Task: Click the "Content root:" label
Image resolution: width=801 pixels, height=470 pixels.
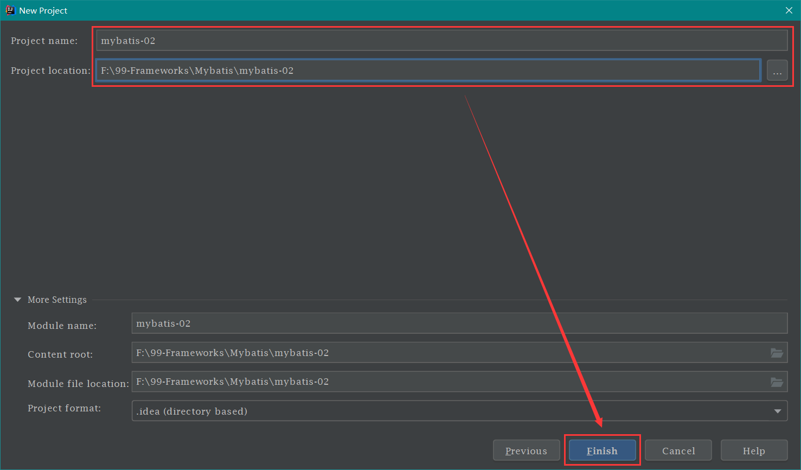Action: tap(60, 354)
